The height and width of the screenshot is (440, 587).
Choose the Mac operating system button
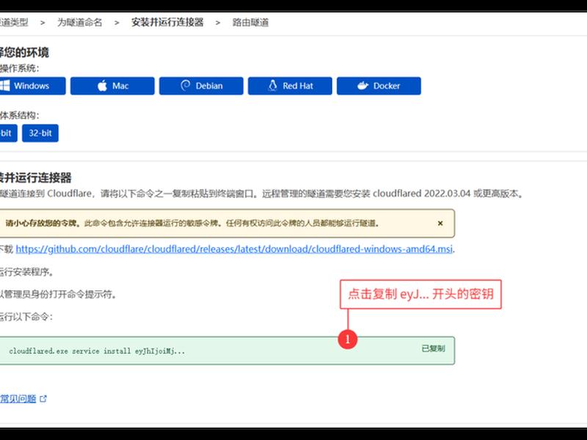pyautogui.click(x=112, y=86)
